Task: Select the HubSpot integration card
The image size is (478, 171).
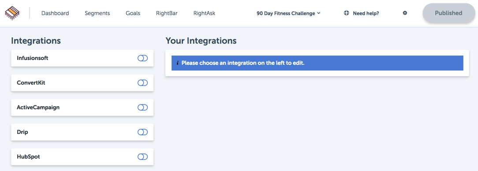Action: [x=82, y=156]
